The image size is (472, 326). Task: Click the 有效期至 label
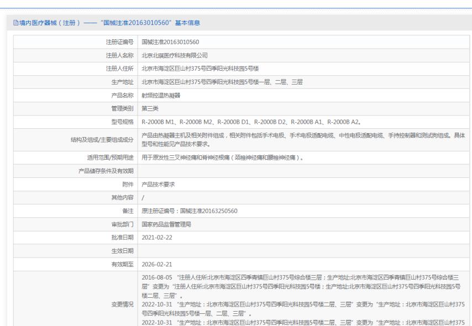[x=122, y=264]
